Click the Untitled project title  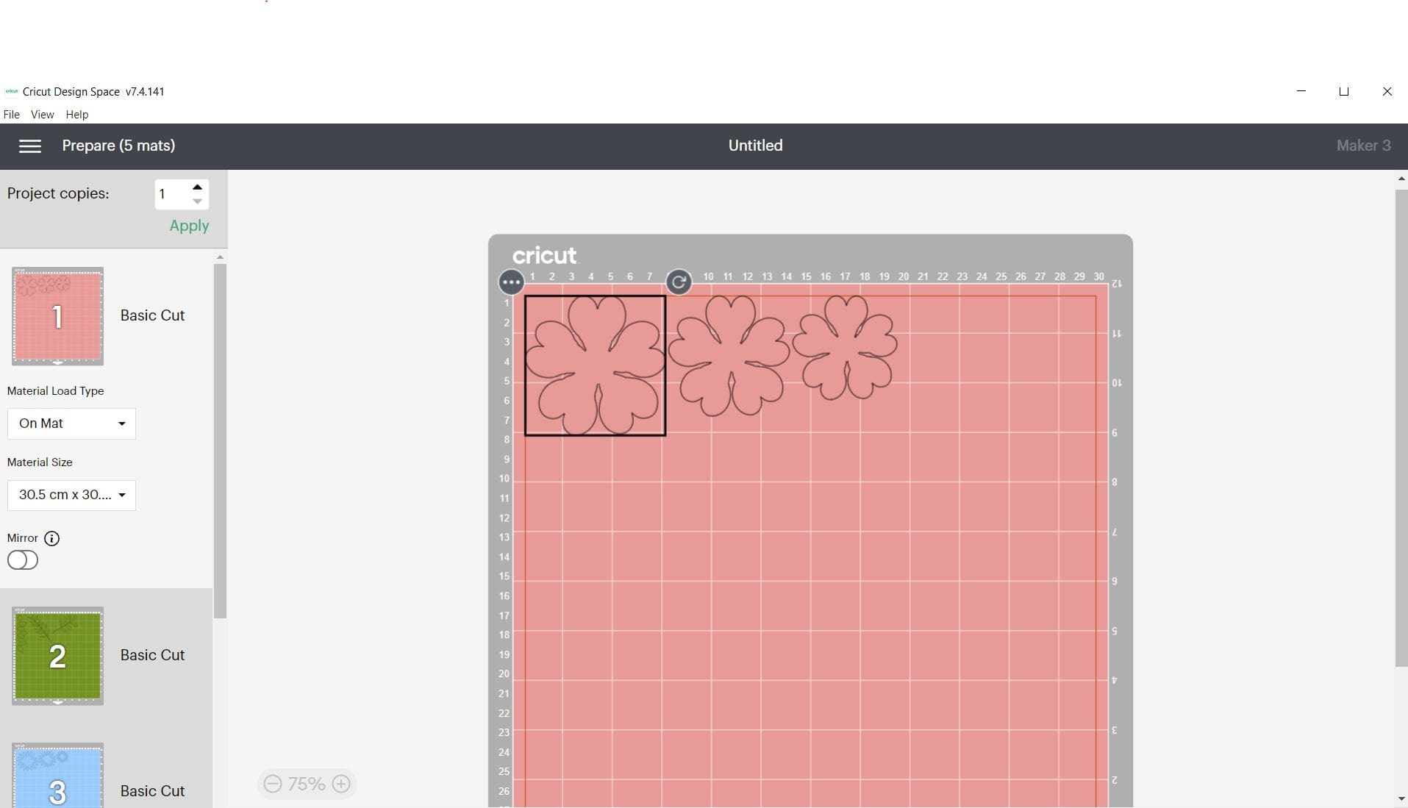click(x=755, y=146)
